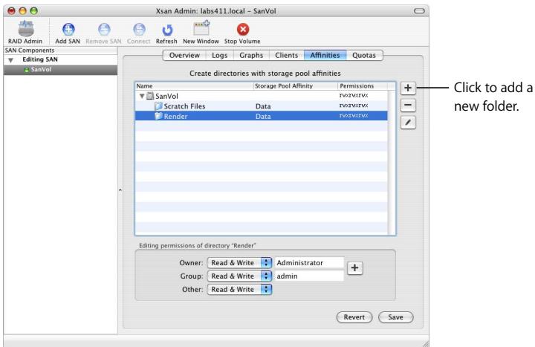Open the Other permission dropdown
This screenshot has width=535, height=347.
239,289
